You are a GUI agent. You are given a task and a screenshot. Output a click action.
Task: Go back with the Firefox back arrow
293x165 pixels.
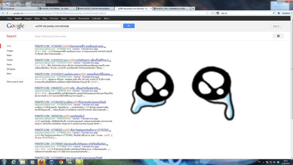(x=3, y=13)
